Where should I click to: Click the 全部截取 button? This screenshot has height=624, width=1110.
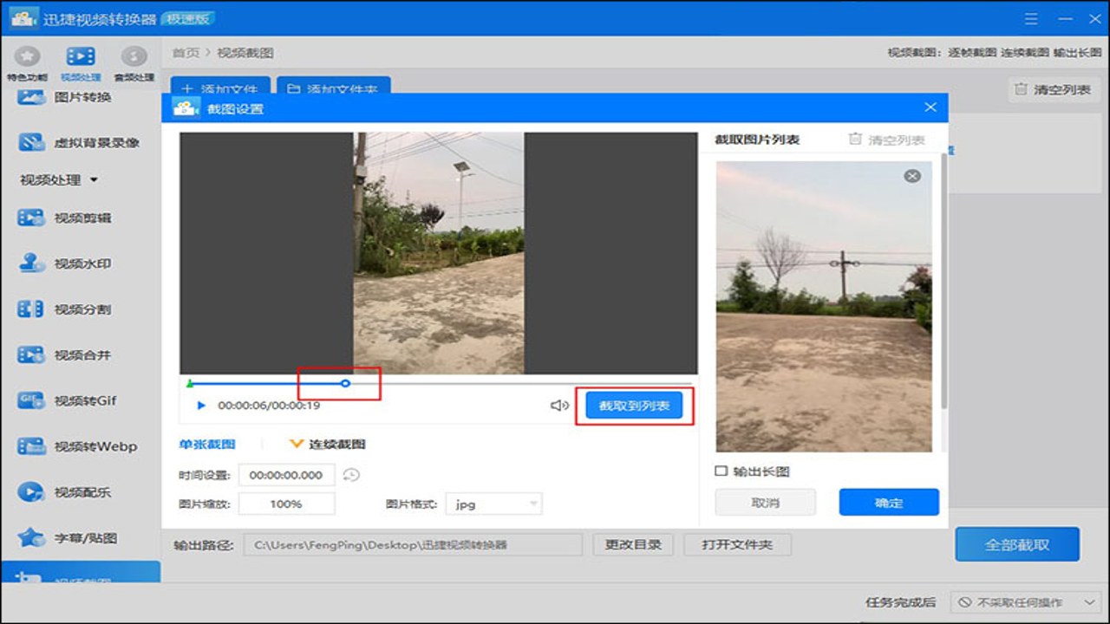[x=1017, y=545]
